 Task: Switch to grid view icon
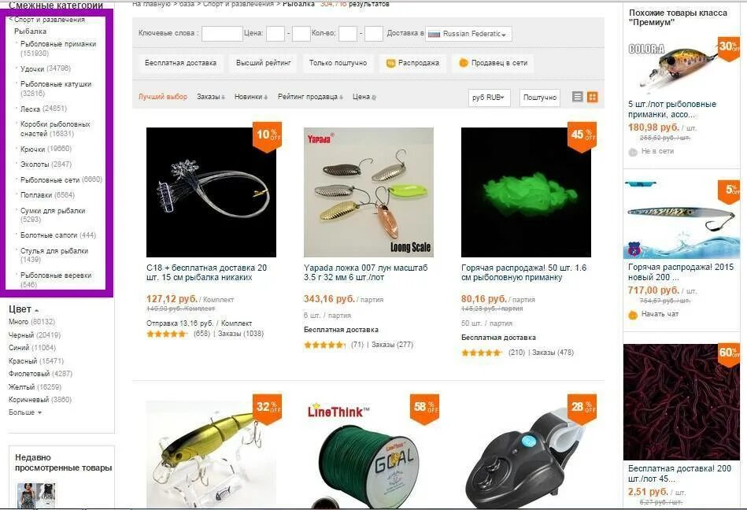pos(592,97)
